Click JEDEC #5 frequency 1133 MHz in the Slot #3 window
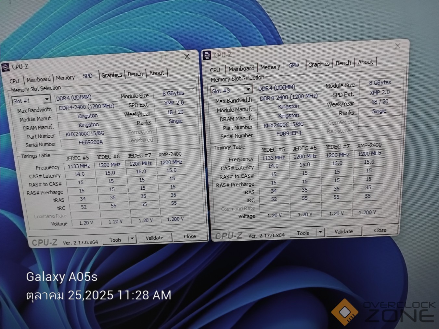The height and width of the screenshot is (329, 439). (x=273, y=158)
